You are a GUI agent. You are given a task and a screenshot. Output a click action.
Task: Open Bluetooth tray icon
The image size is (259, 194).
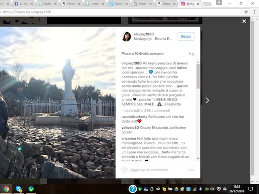tap(200, 189)
